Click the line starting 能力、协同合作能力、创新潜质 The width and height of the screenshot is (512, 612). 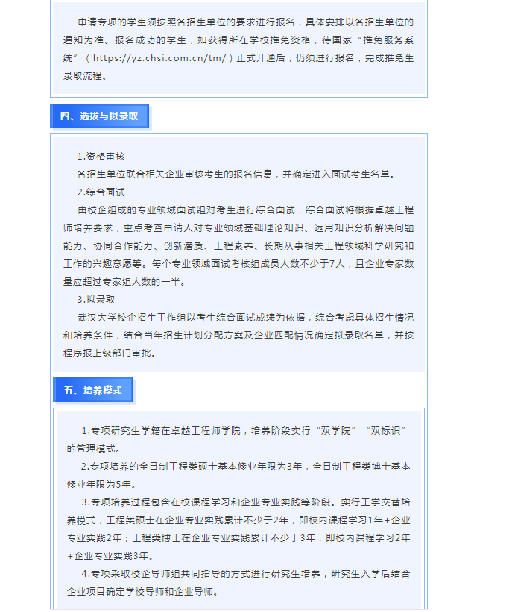238,246
